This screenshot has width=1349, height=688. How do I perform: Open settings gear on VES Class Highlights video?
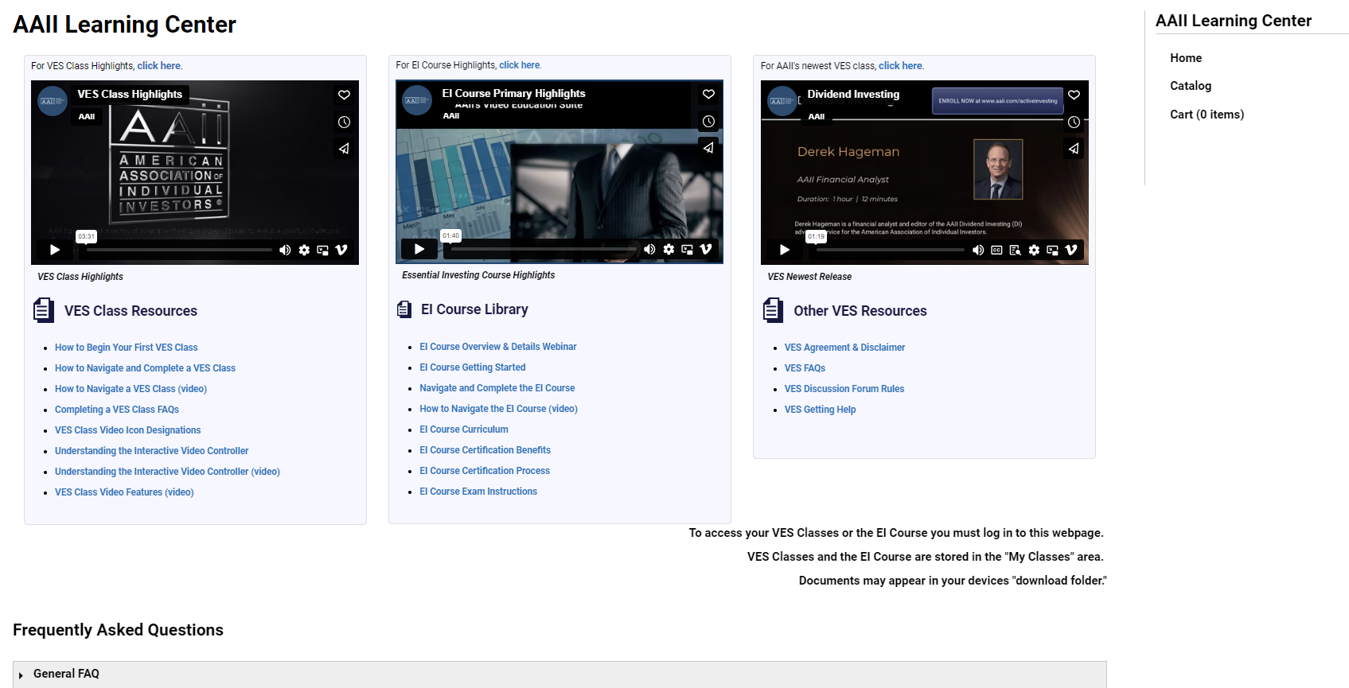coord(304,250)
